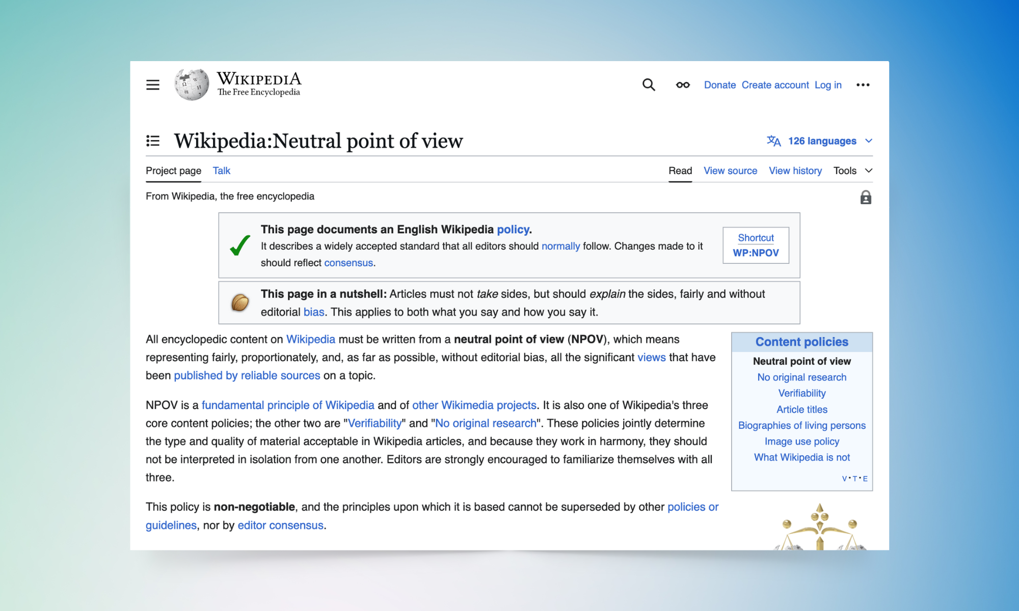Viewport: 1019px width, 611px height.
Task: Click the Create account link
Action: 775,85
